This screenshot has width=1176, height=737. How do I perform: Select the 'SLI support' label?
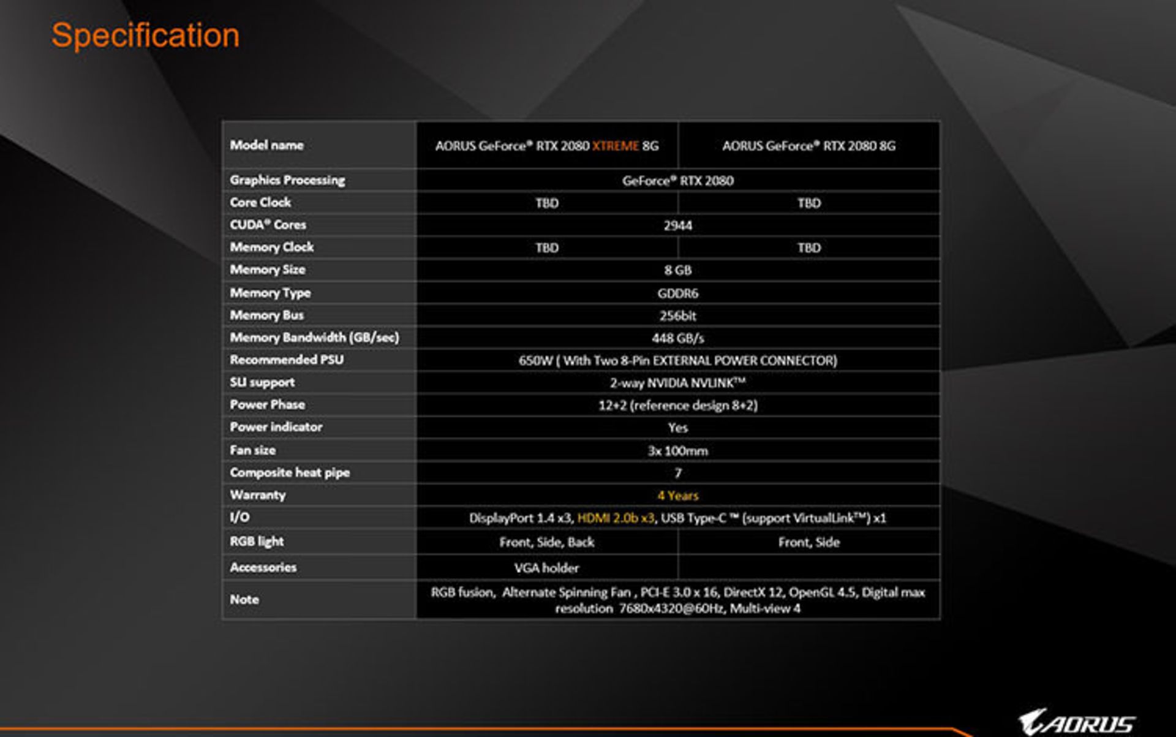point(262,382)
